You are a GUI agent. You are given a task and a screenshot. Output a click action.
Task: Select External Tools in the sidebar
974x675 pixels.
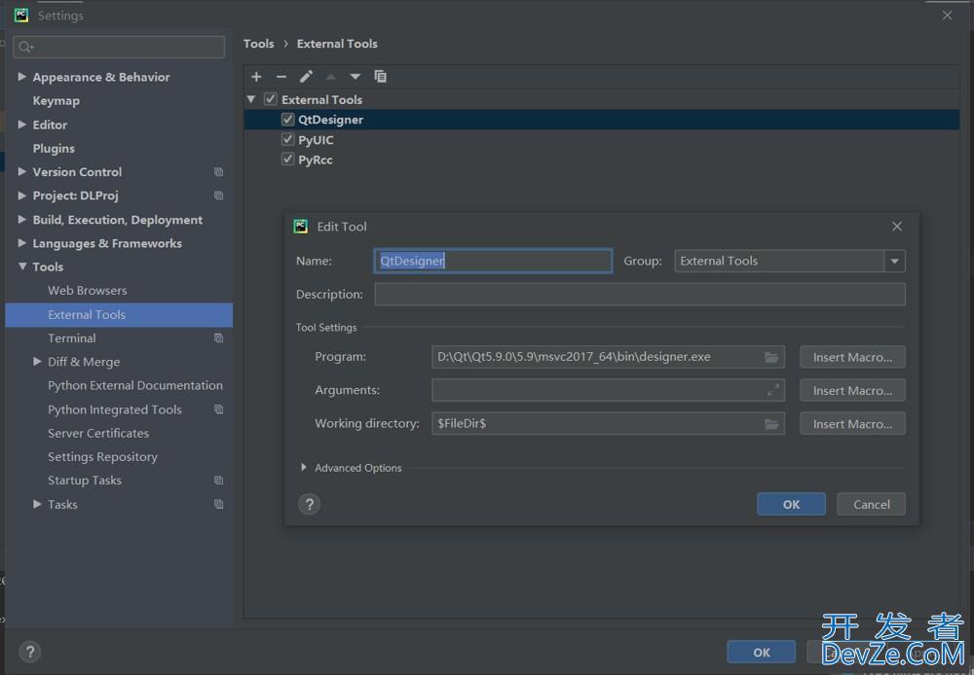tap(119, 314)
